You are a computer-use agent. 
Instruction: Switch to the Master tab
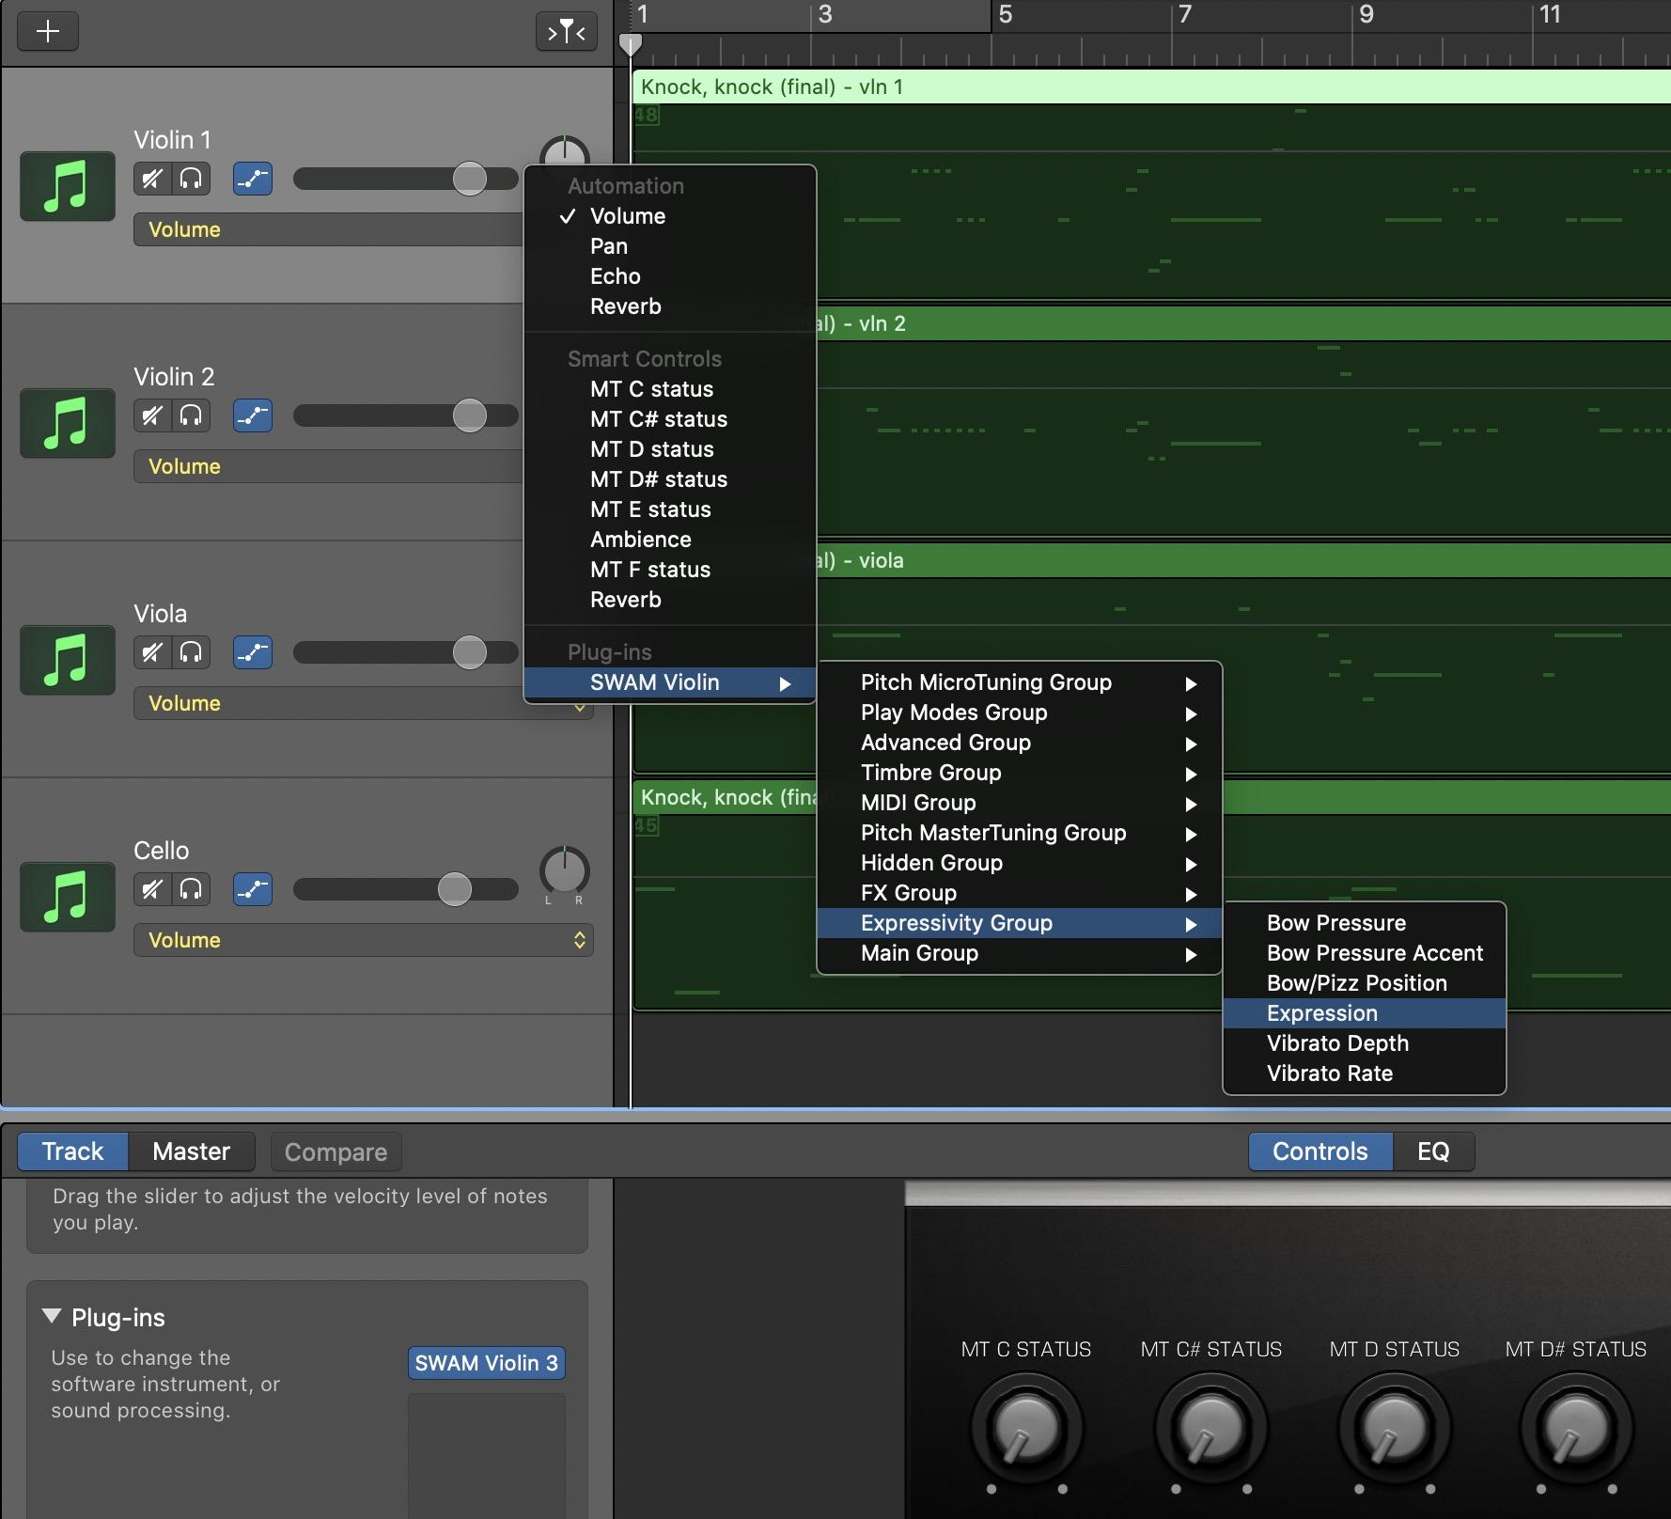[x=191, y=1151]
